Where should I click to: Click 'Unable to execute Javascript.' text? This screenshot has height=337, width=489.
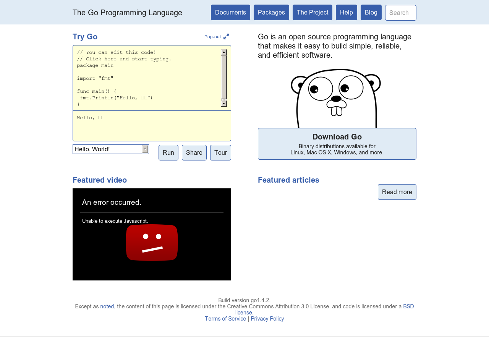[x=115, y=221]
